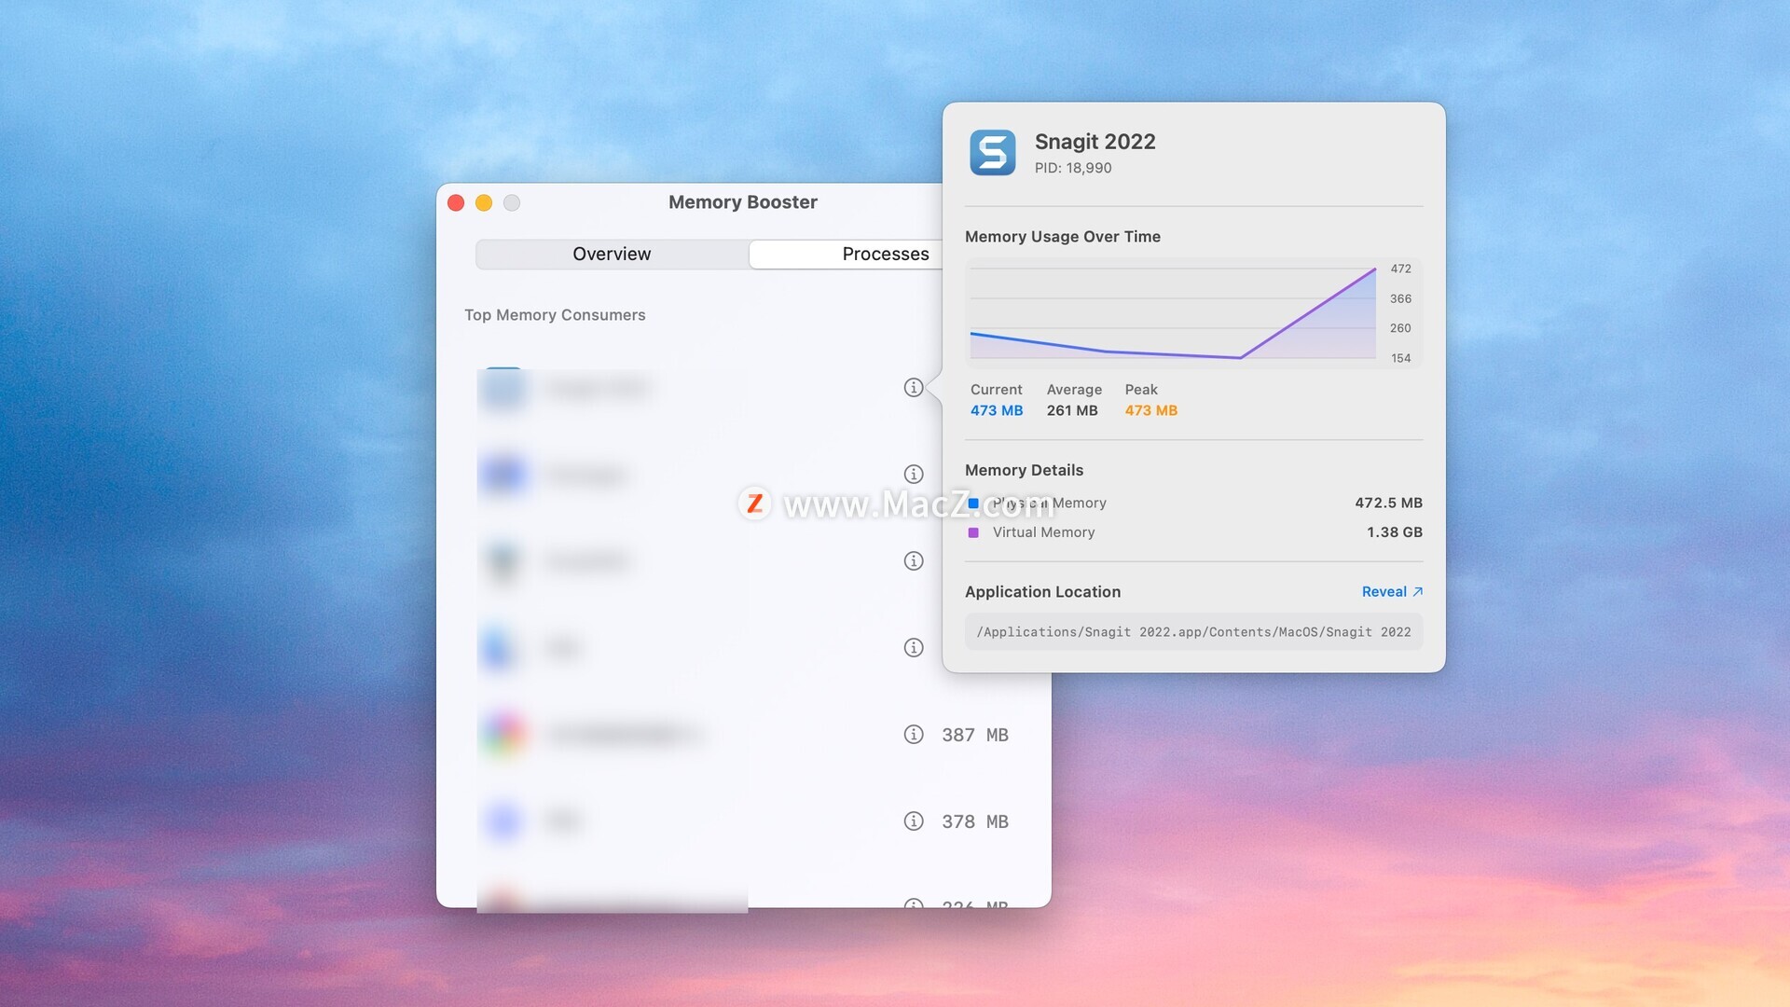
Task: Click info icon beside 378 MB process
Action: click(914, 821)
